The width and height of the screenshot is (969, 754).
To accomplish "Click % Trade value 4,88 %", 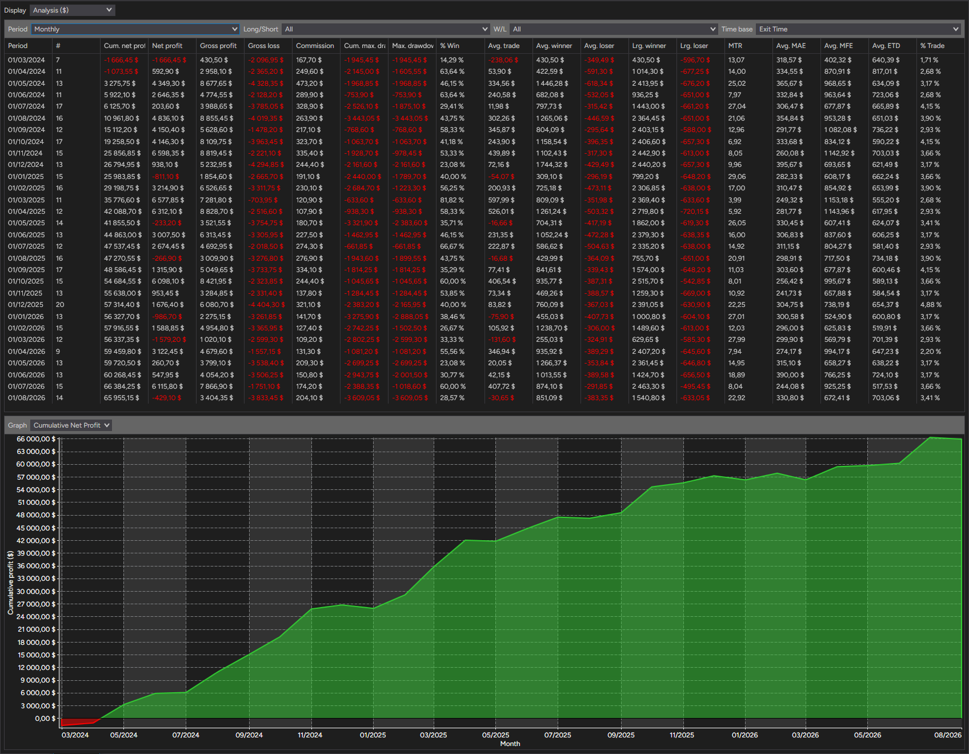I will click(x=931, y=305).
